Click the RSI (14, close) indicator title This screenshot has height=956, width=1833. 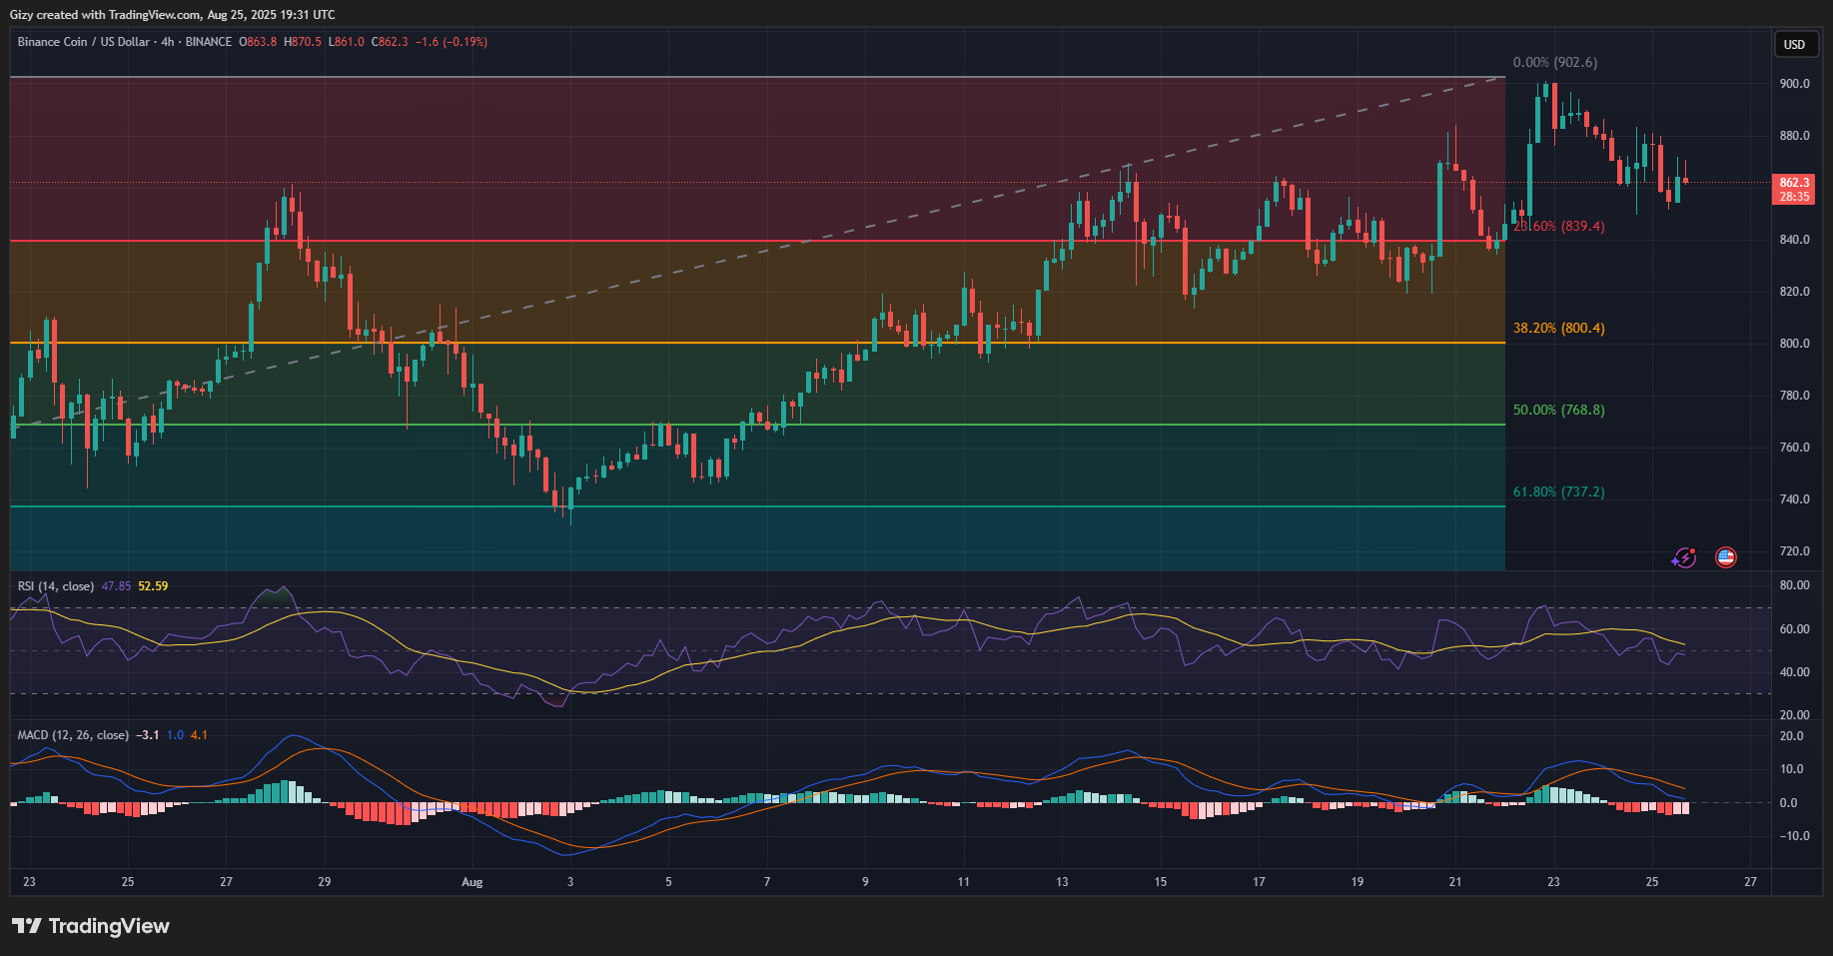pos(56,586)
